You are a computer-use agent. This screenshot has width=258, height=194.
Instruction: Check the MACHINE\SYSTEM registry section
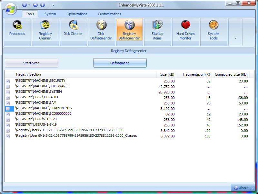(x=8, y=92)
